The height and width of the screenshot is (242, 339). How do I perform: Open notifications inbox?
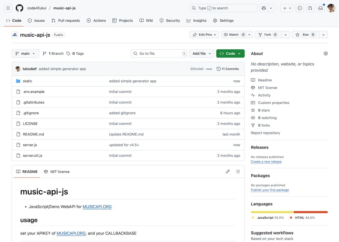point(321,8)
